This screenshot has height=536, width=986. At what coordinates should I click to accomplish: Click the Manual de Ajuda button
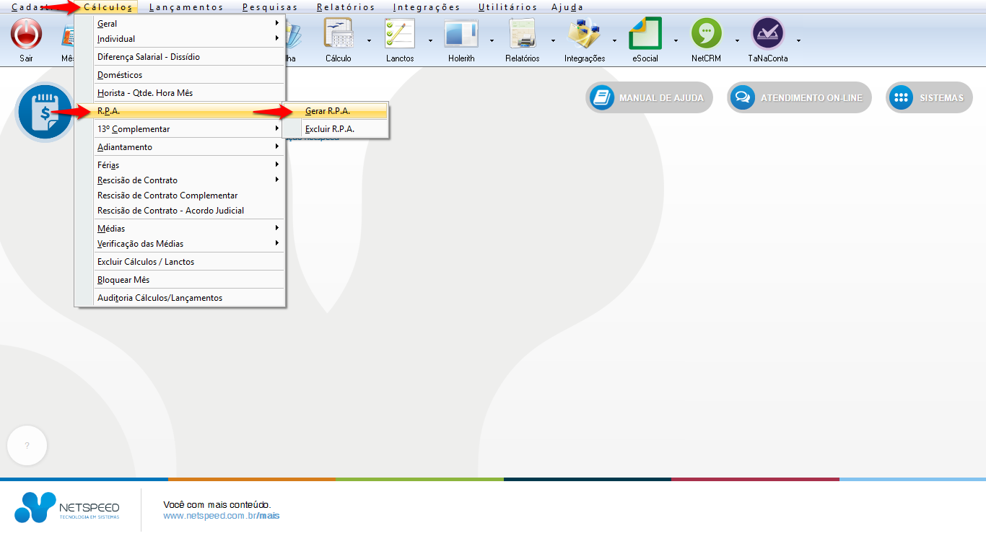(x=650, y=98)
